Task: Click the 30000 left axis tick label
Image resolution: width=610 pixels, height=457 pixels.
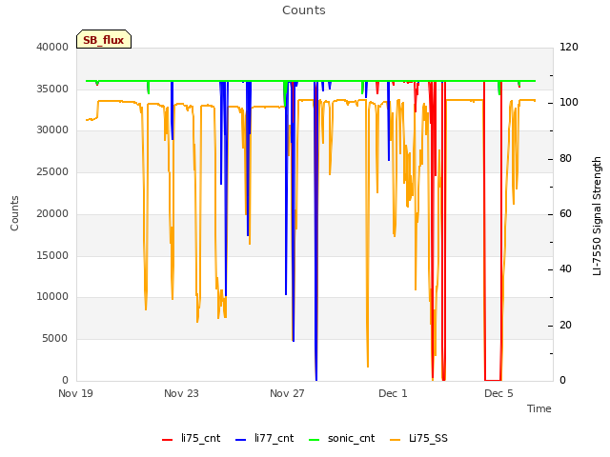Action: (x=52, y=129)
